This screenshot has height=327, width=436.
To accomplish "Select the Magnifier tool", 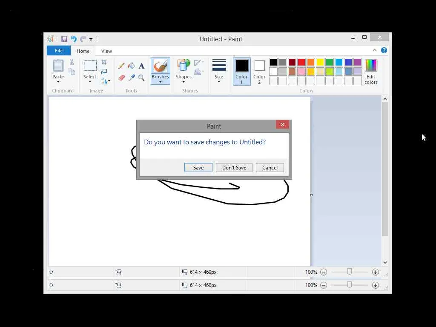I will point(141,77).
